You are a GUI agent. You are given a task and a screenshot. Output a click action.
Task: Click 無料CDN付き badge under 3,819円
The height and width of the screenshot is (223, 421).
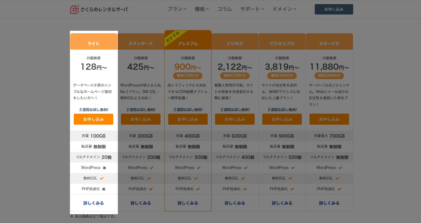click(282, 75)
